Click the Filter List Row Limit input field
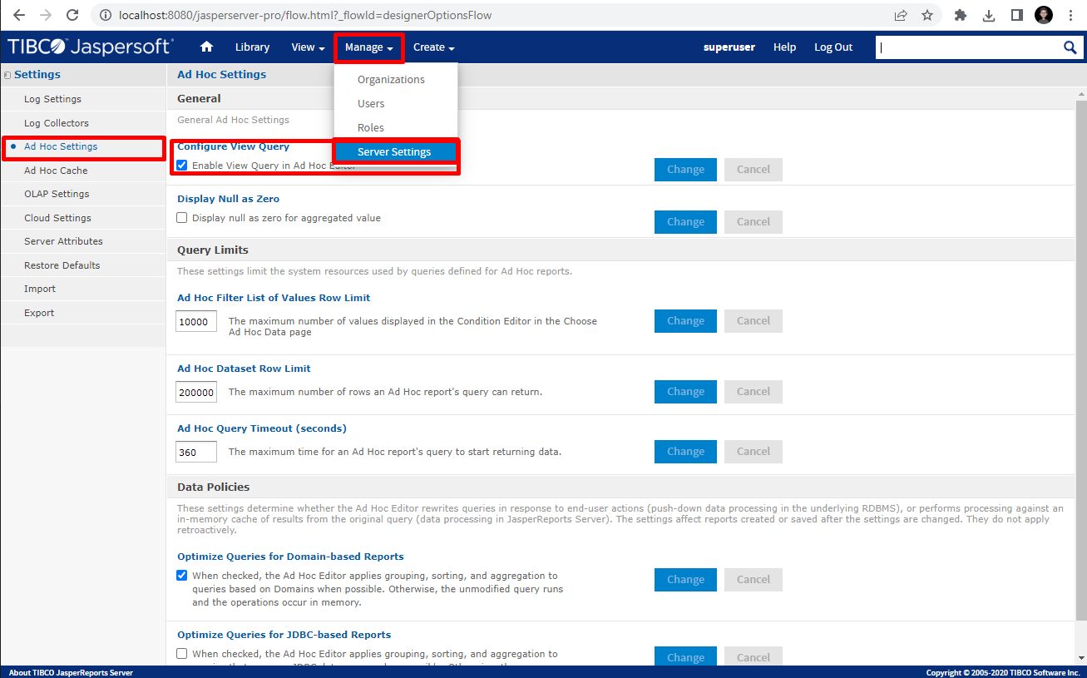The height and width of the screenshot is (678, 1087). pos(196,321)
